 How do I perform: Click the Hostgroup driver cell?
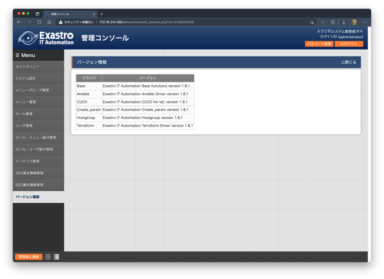[x=89, y=118]
